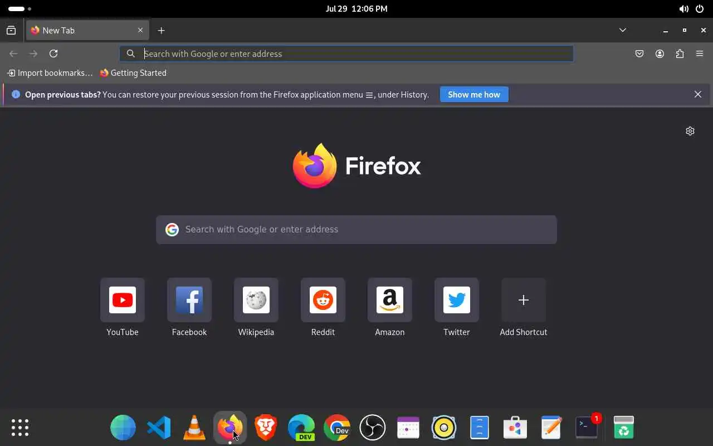Screen dimensions: 713x446
Task: Launch Chrome Dev from dock
Action: click(x=337, y=428)
